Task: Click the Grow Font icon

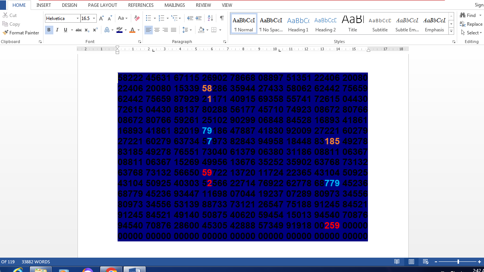Action: click(x=101, y=18)
